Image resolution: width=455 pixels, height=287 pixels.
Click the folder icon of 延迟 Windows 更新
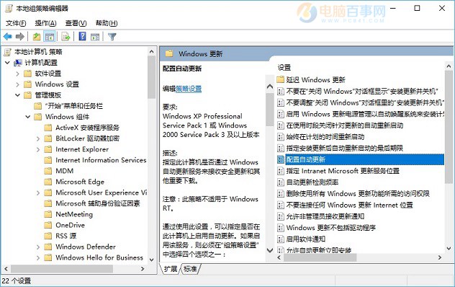[x=280, y=79]
